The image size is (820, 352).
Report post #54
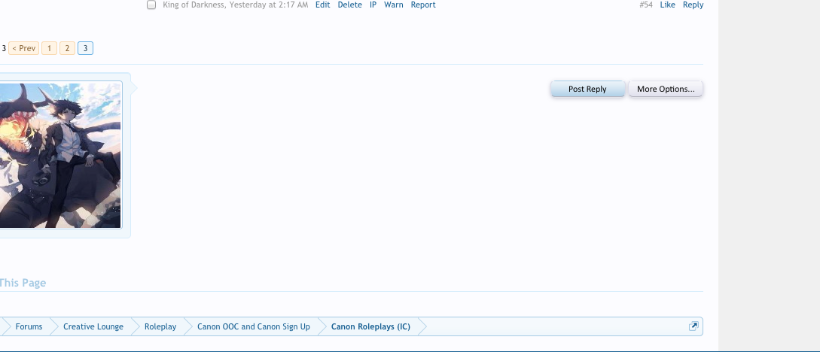tap(423, 5)
